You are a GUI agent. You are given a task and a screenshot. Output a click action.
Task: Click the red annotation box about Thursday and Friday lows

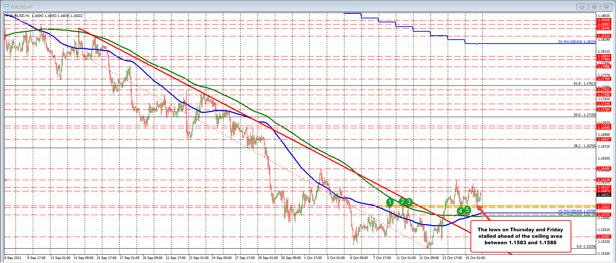(x=520, y=236)
